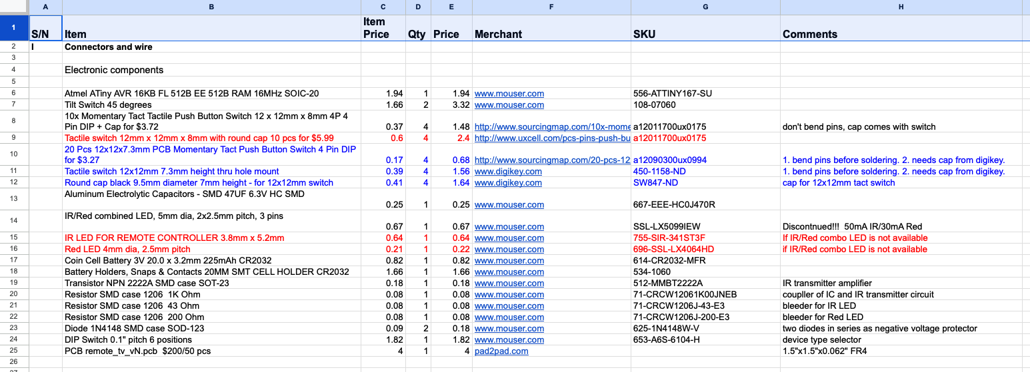Open the pad2pad.com link
1030x372 pixels.
click(501, 351)
